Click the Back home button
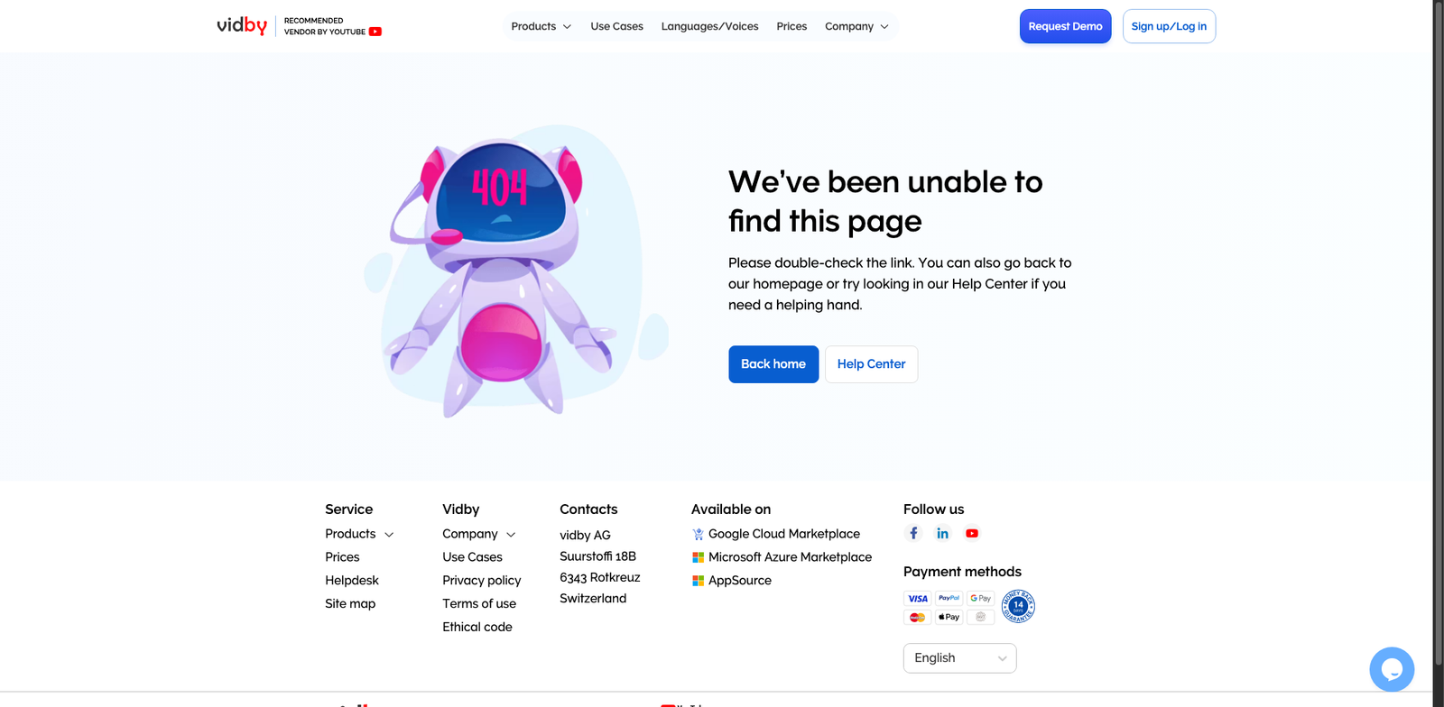Image resolution: width=1444 pixels, height=707 pixels. pyautogui.click(x=773, y=364)
